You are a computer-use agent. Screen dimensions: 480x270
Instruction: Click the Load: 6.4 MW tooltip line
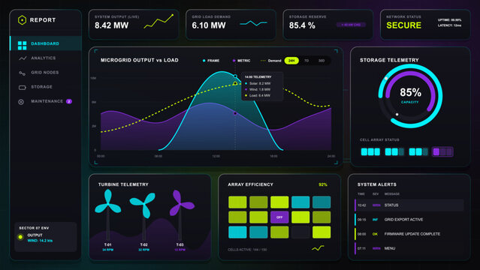coord(258,96)
